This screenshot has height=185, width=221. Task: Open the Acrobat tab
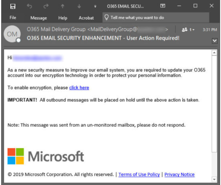[x=86, y=18]
